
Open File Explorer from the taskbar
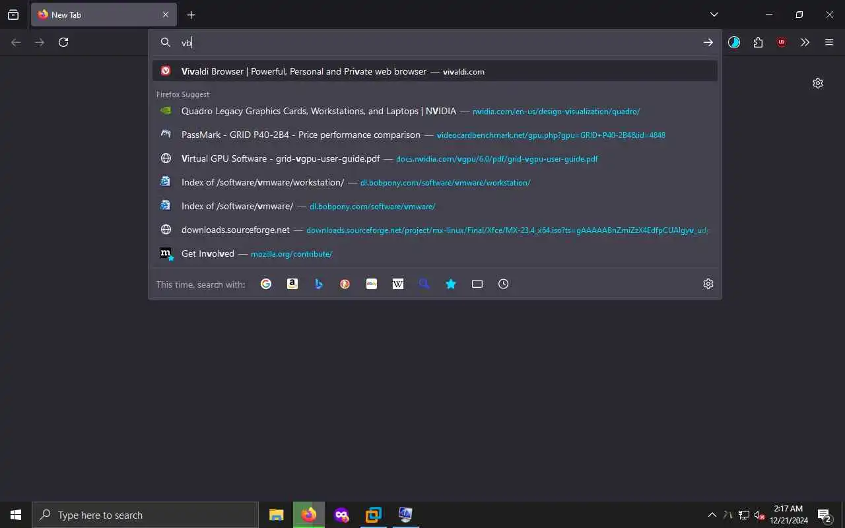click(x=277, y=515)
